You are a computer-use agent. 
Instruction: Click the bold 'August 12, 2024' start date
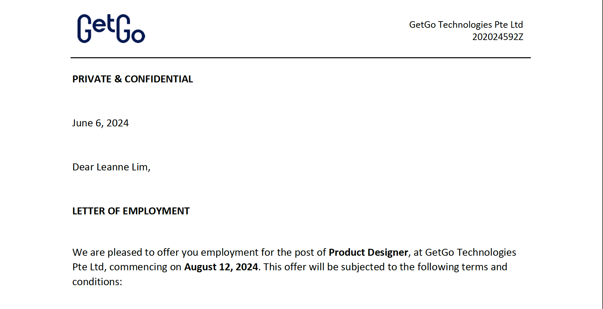coord(221,267)
